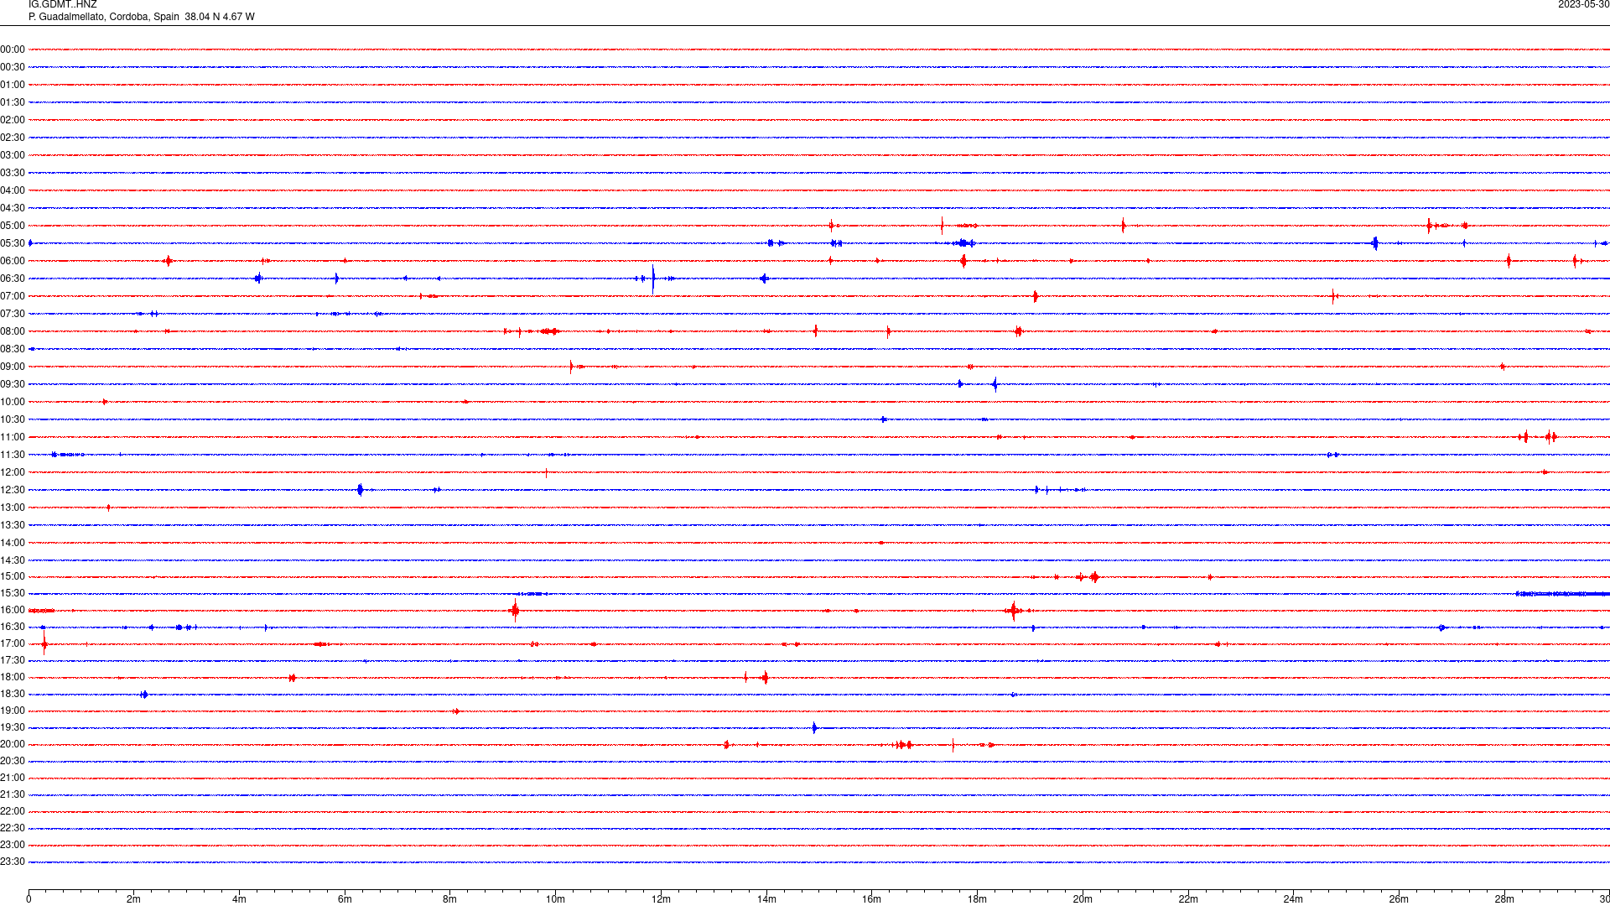Viewport: 1610px width, 906px height.
Task: Select the 11:00 time row label
Action: 13,437
